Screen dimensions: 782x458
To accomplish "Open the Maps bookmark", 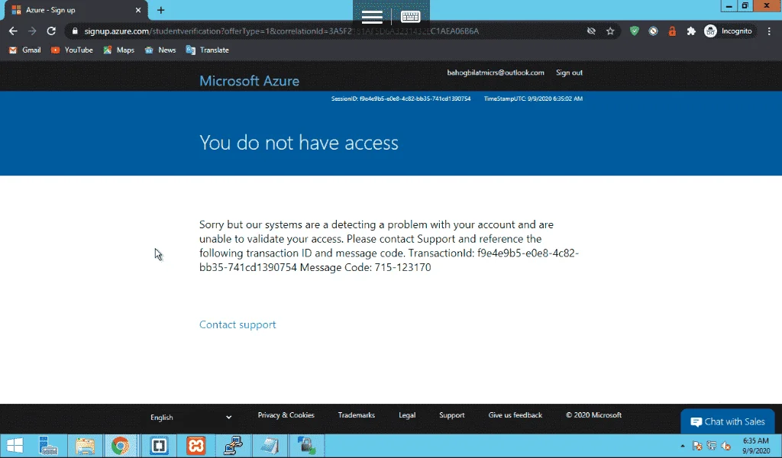I will pyautogui.click(x=118, y=50).
